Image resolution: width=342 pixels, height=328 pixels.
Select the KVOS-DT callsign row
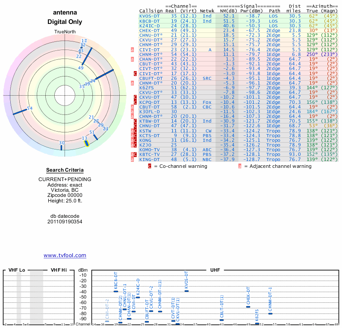coord(239,16)
